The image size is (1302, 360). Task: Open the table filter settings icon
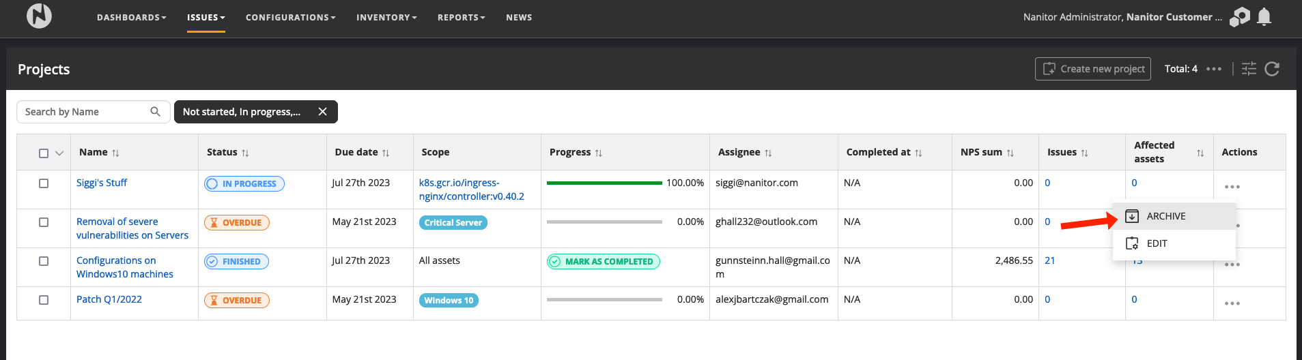coord(1249,69)
